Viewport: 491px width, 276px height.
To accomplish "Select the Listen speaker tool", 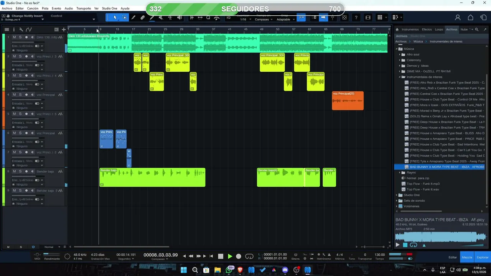I will 180,17.
